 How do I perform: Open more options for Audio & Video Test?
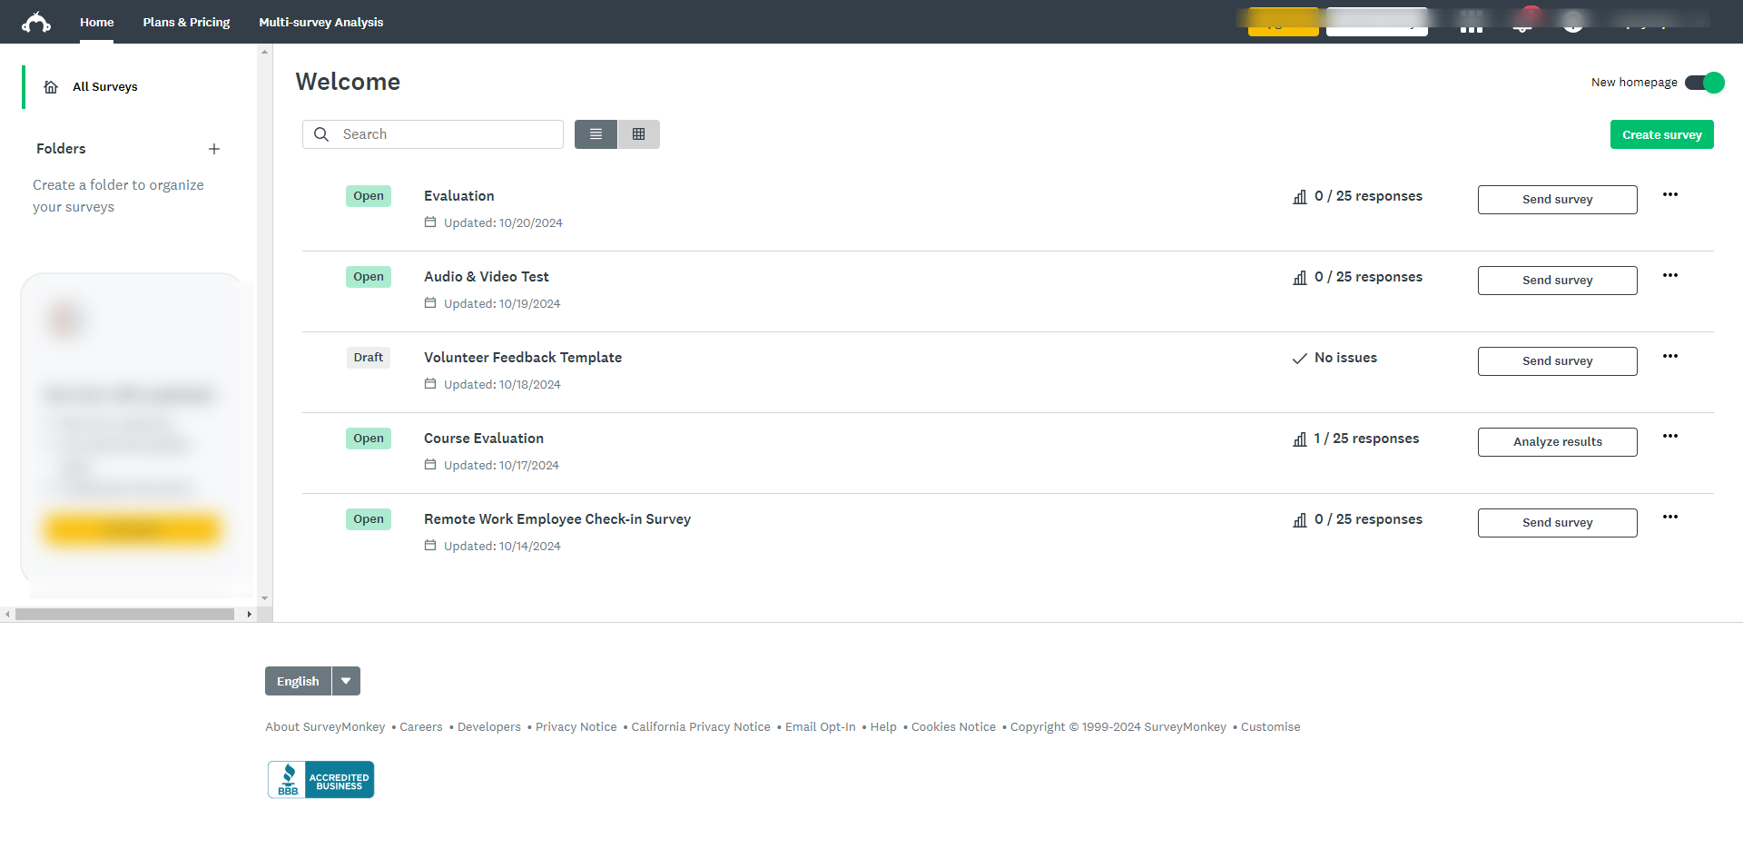point(1670,275)
